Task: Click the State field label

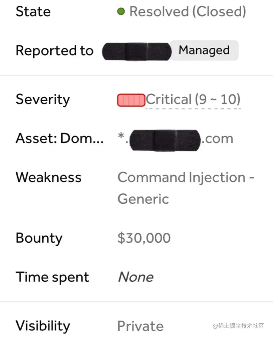Action: coord(33,11)
